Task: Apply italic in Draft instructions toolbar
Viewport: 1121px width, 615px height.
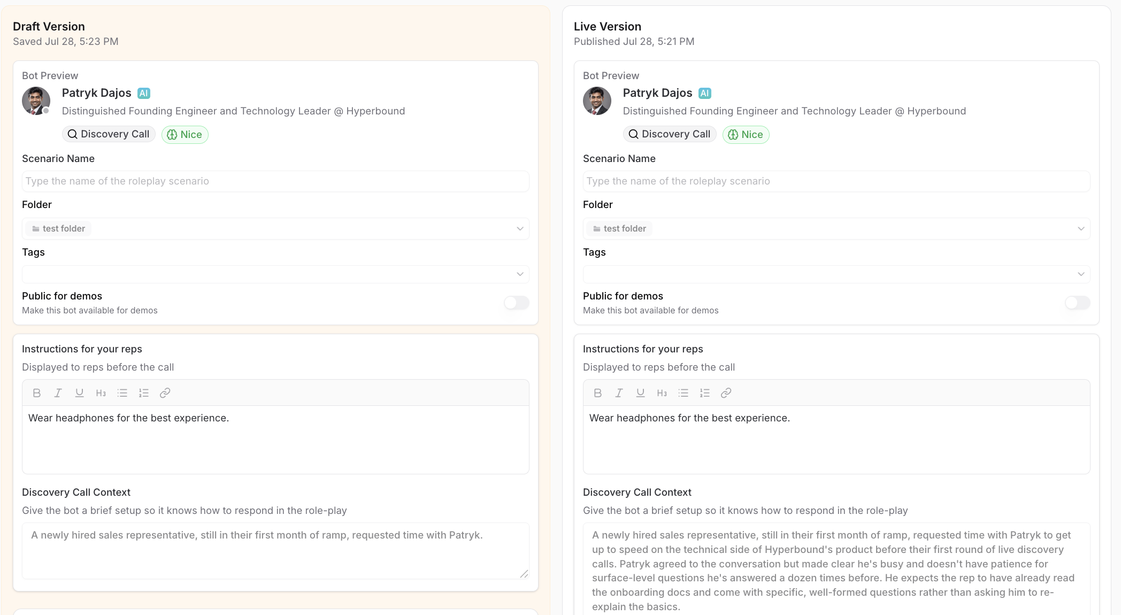Action: coord(58,393)
